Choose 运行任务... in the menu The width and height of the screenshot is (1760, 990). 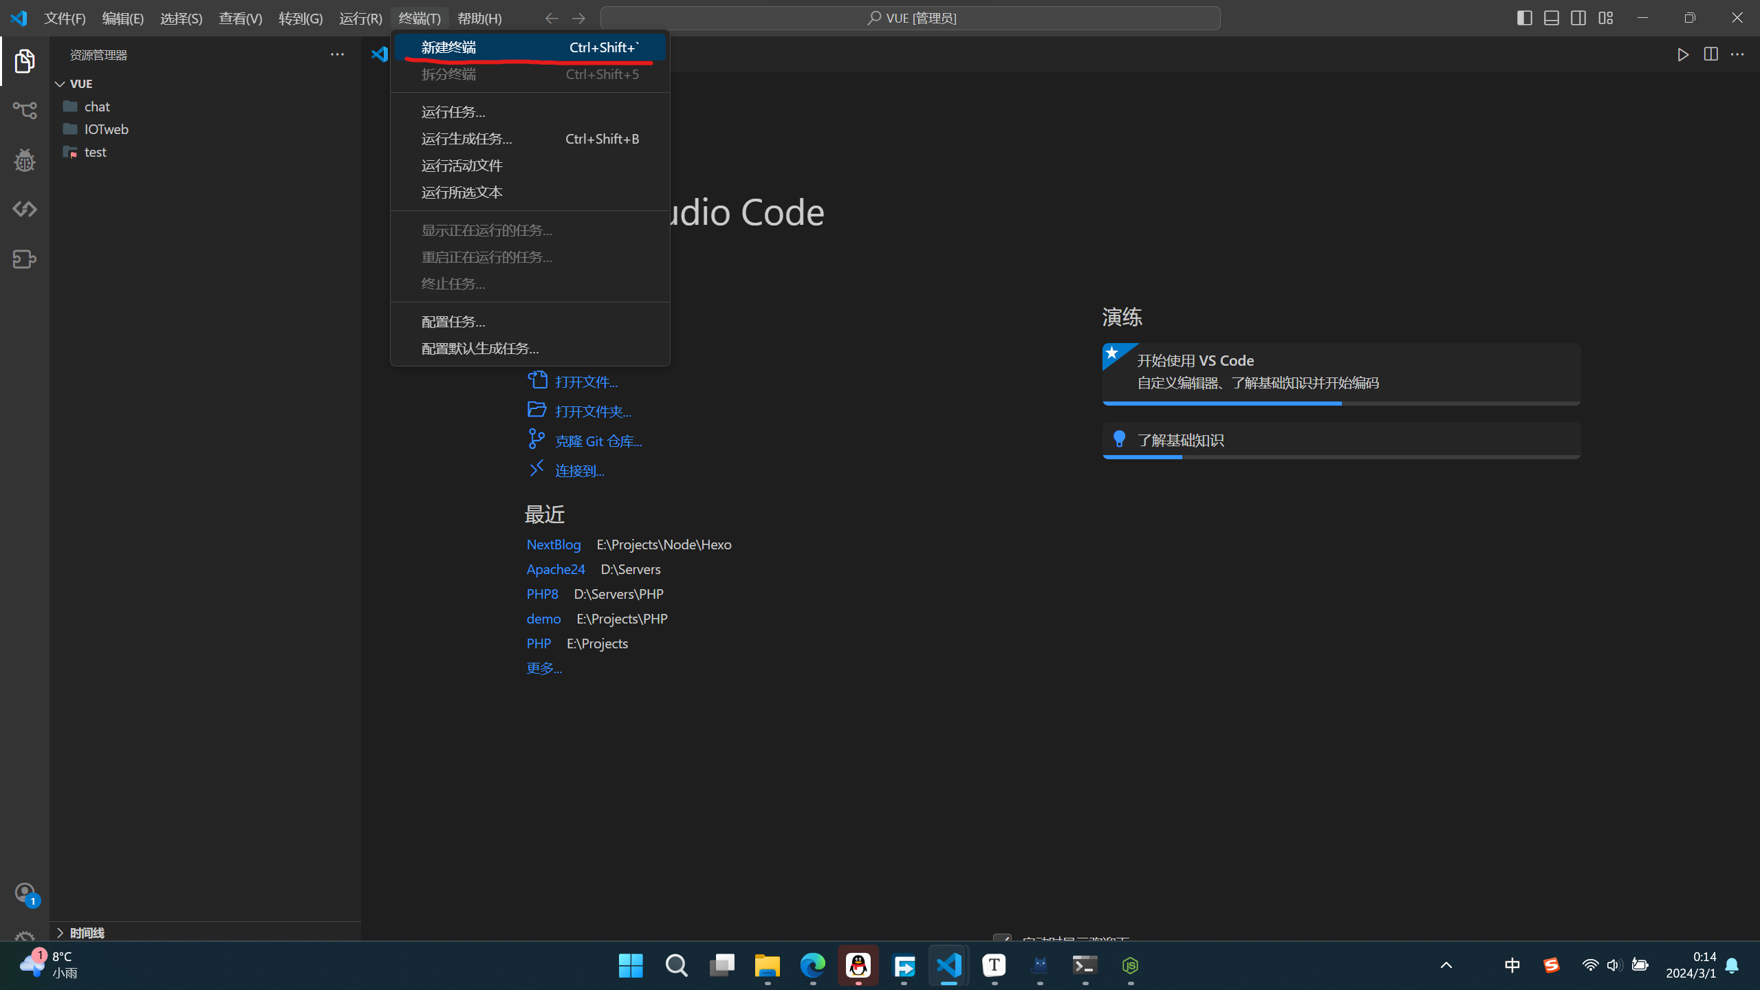(x=453, y=111)
